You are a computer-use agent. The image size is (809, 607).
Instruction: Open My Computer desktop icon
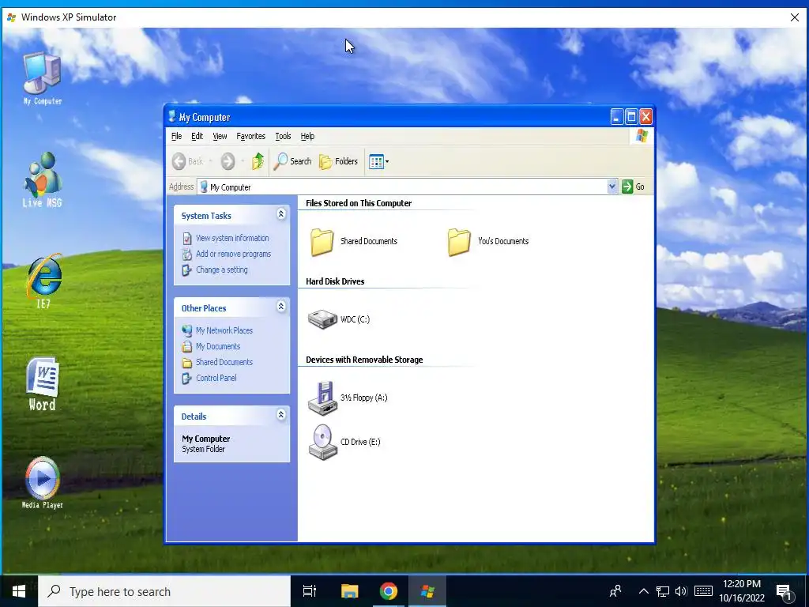coord(42,78)
